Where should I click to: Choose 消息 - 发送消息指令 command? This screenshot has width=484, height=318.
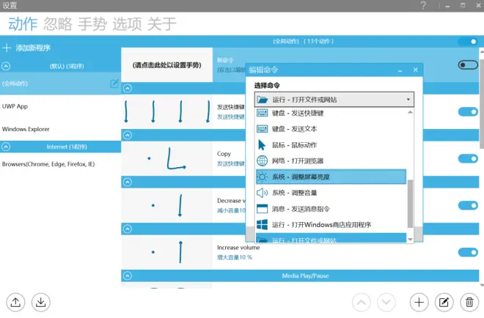tap(331, 209)
